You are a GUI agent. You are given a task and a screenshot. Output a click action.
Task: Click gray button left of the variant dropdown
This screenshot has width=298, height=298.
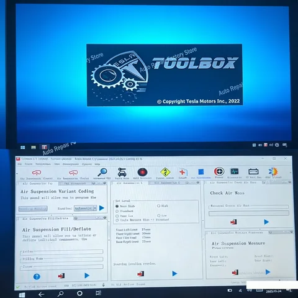33,209
